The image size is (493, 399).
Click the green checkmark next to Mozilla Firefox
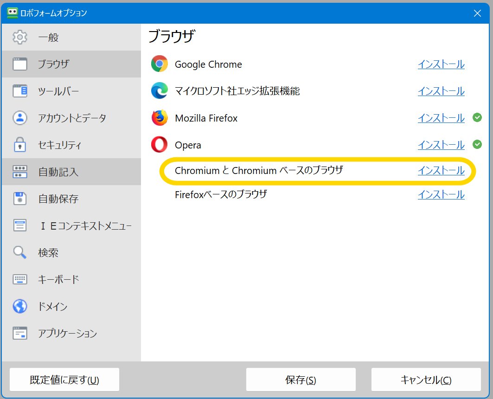[x=477, y=117]
